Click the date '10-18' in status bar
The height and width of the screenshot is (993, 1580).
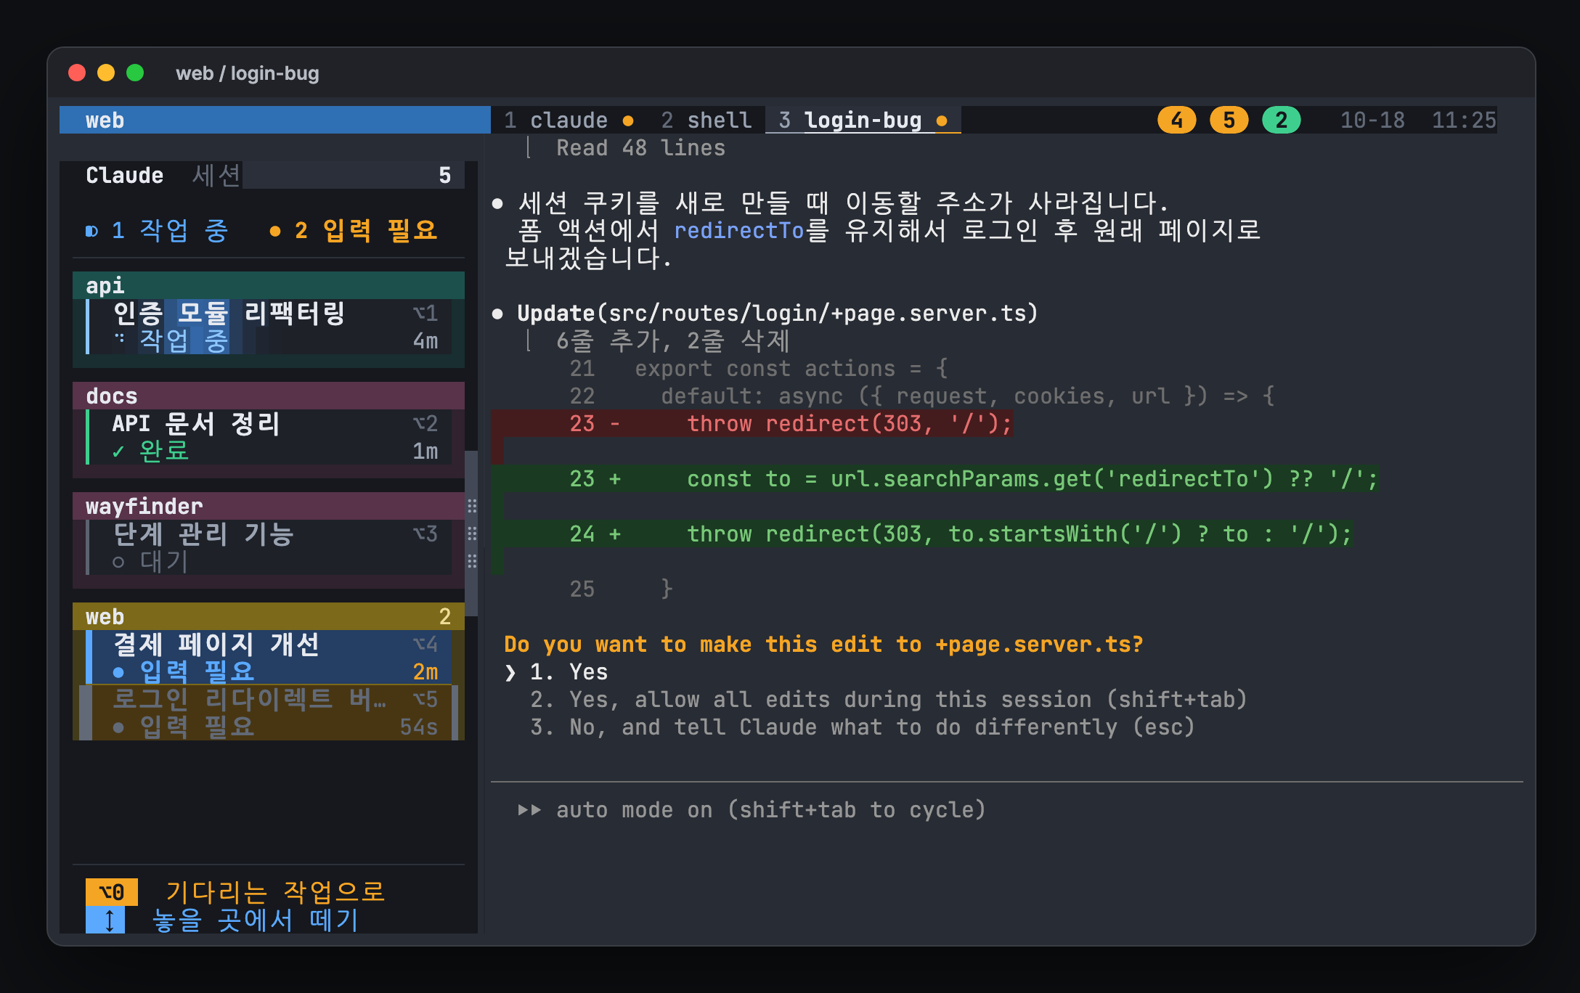pyautogui.click(x=1372, y=120)
